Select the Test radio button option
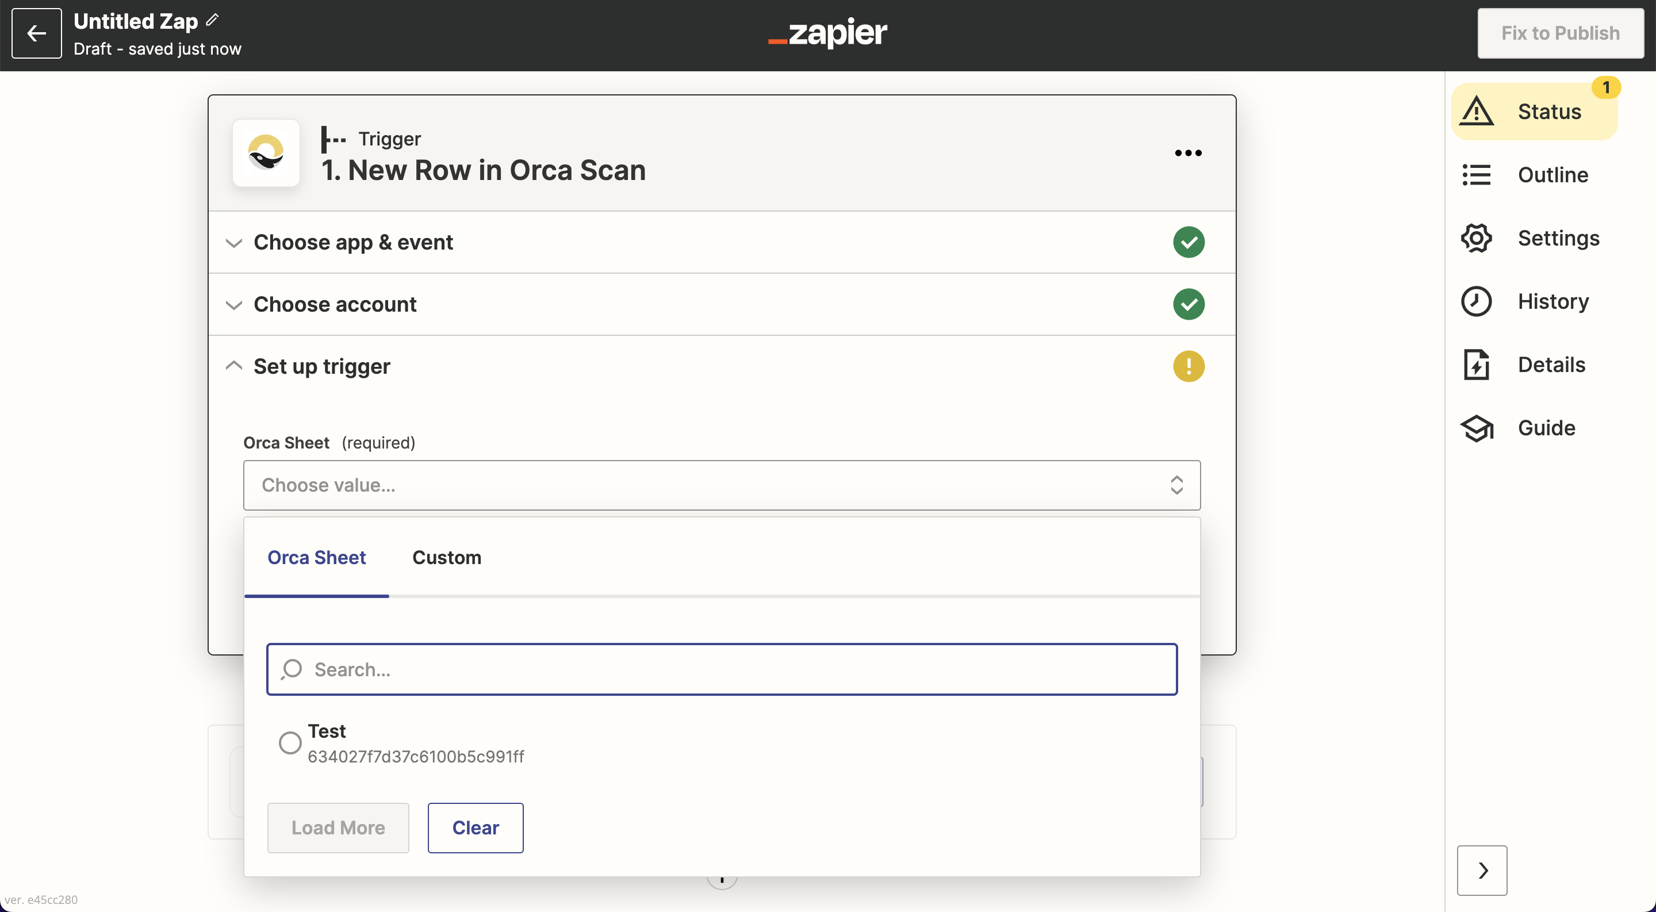 [x=290, y=742]
